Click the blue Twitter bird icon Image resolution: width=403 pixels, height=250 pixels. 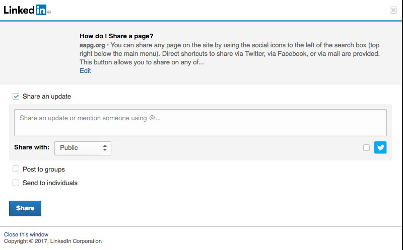tap(380, 147)
